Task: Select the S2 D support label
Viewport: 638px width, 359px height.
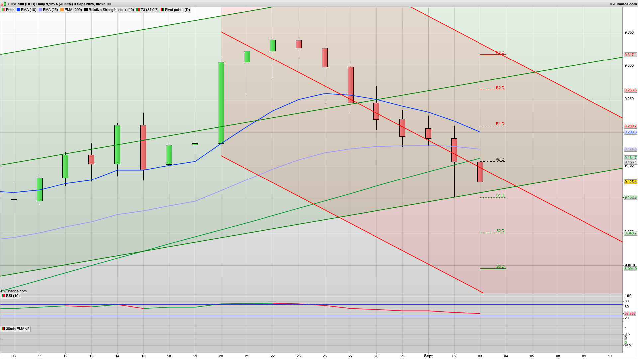Action: click(500, 231)
